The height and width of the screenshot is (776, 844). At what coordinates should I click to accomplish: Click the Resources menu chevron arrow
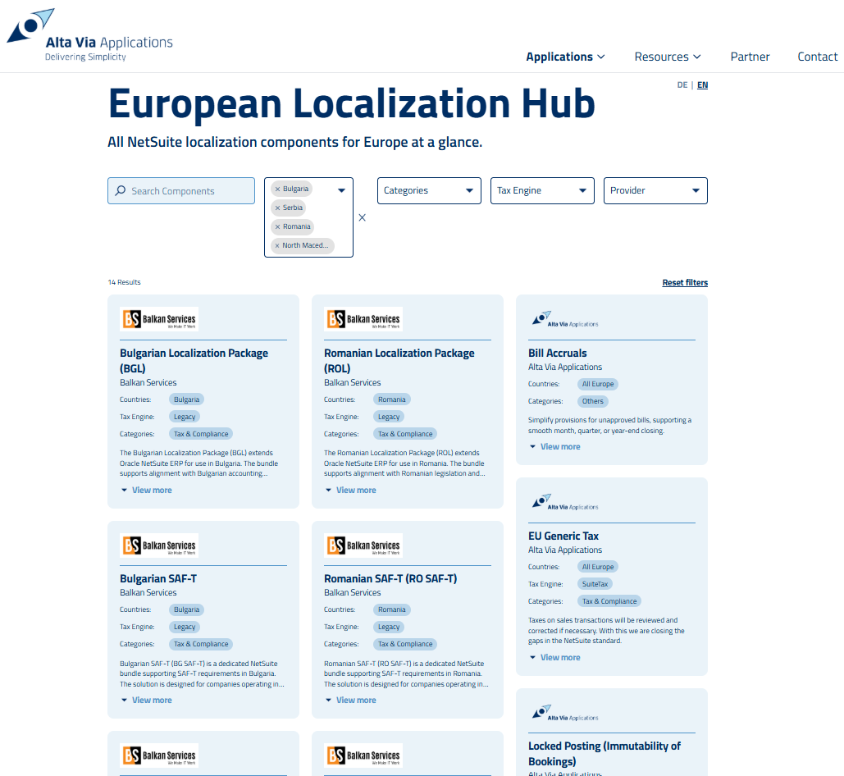(x=697, y=57)
